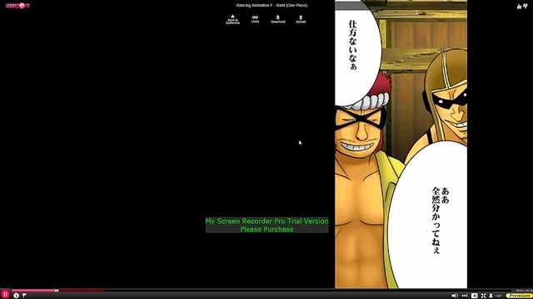Click the yellow Premium button
The height and width of the screenshot is (299, 533).
(x=519, y=296)
